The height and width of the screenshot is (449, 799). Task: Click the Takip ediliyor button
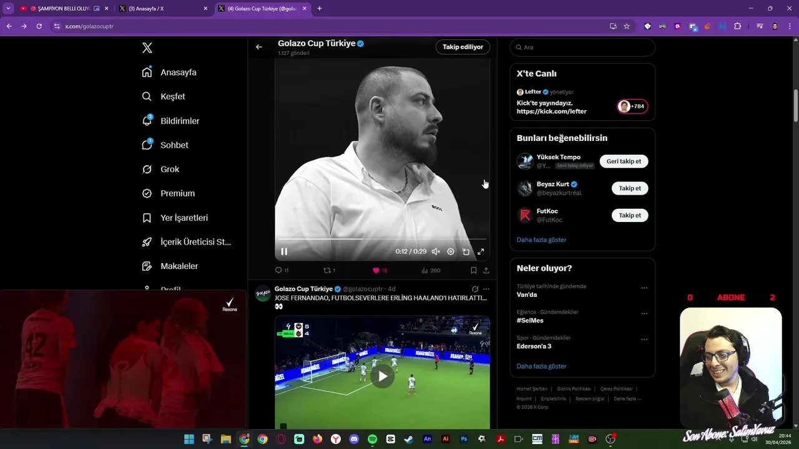click(463, 47)
